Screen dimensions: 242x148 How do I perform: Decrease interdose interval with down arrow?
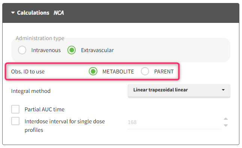coord(226,126)
